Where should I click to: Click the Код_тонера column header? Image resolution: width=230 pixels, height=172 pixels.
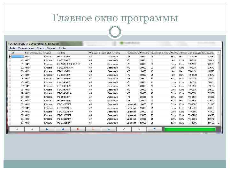[195, 53]
